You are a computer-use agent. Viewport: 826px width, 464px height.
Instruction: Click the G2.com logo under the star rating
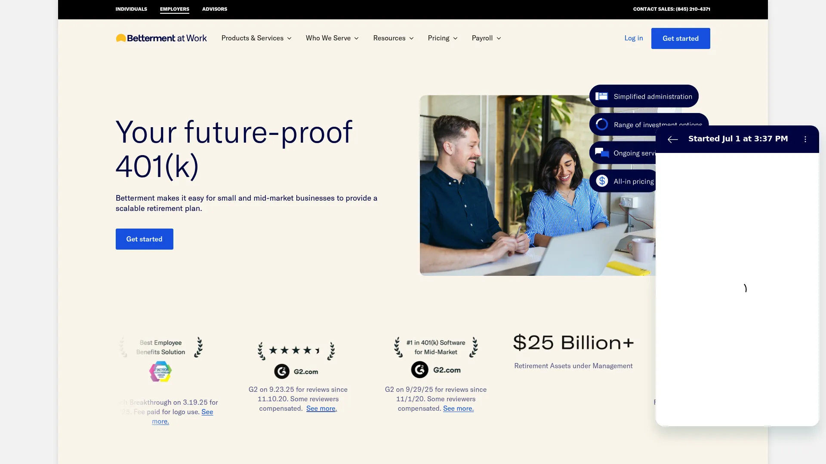coord(296,372)
